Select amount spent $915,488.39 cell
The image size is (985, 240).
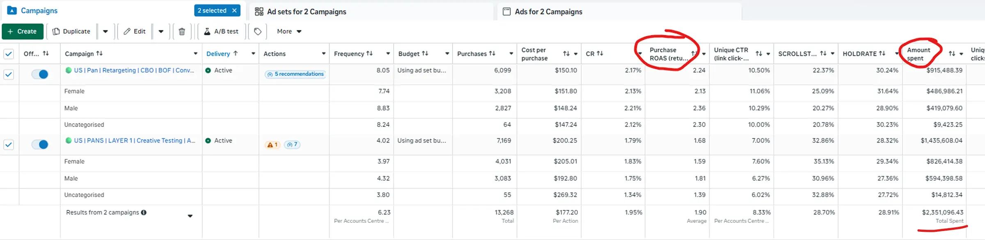tap(944, 70)
